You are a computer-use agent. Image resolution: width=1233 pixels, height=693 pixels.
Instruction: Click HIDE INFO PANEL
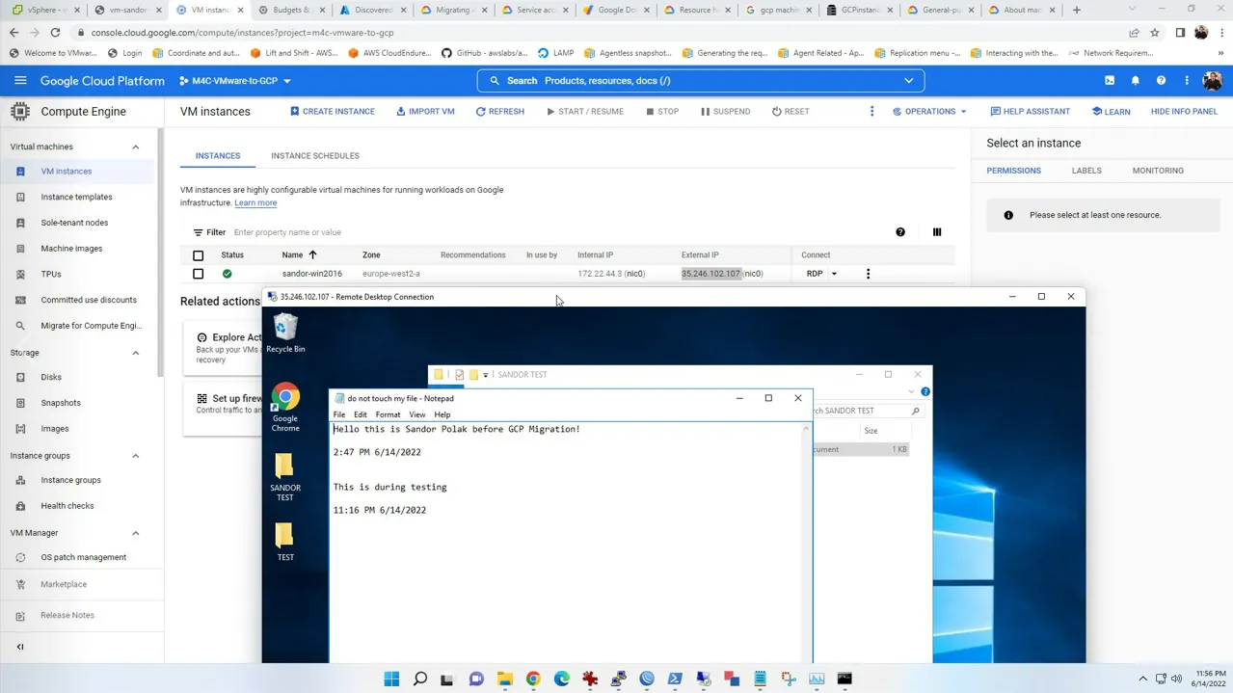[1184, 112]
